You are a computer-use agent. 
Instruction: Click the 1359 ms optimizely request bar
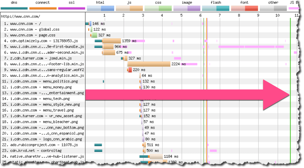pos(111,41)
